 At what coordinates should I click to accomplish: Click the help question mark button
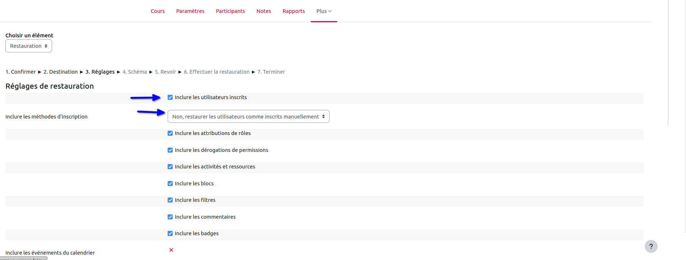coord(651,246)
